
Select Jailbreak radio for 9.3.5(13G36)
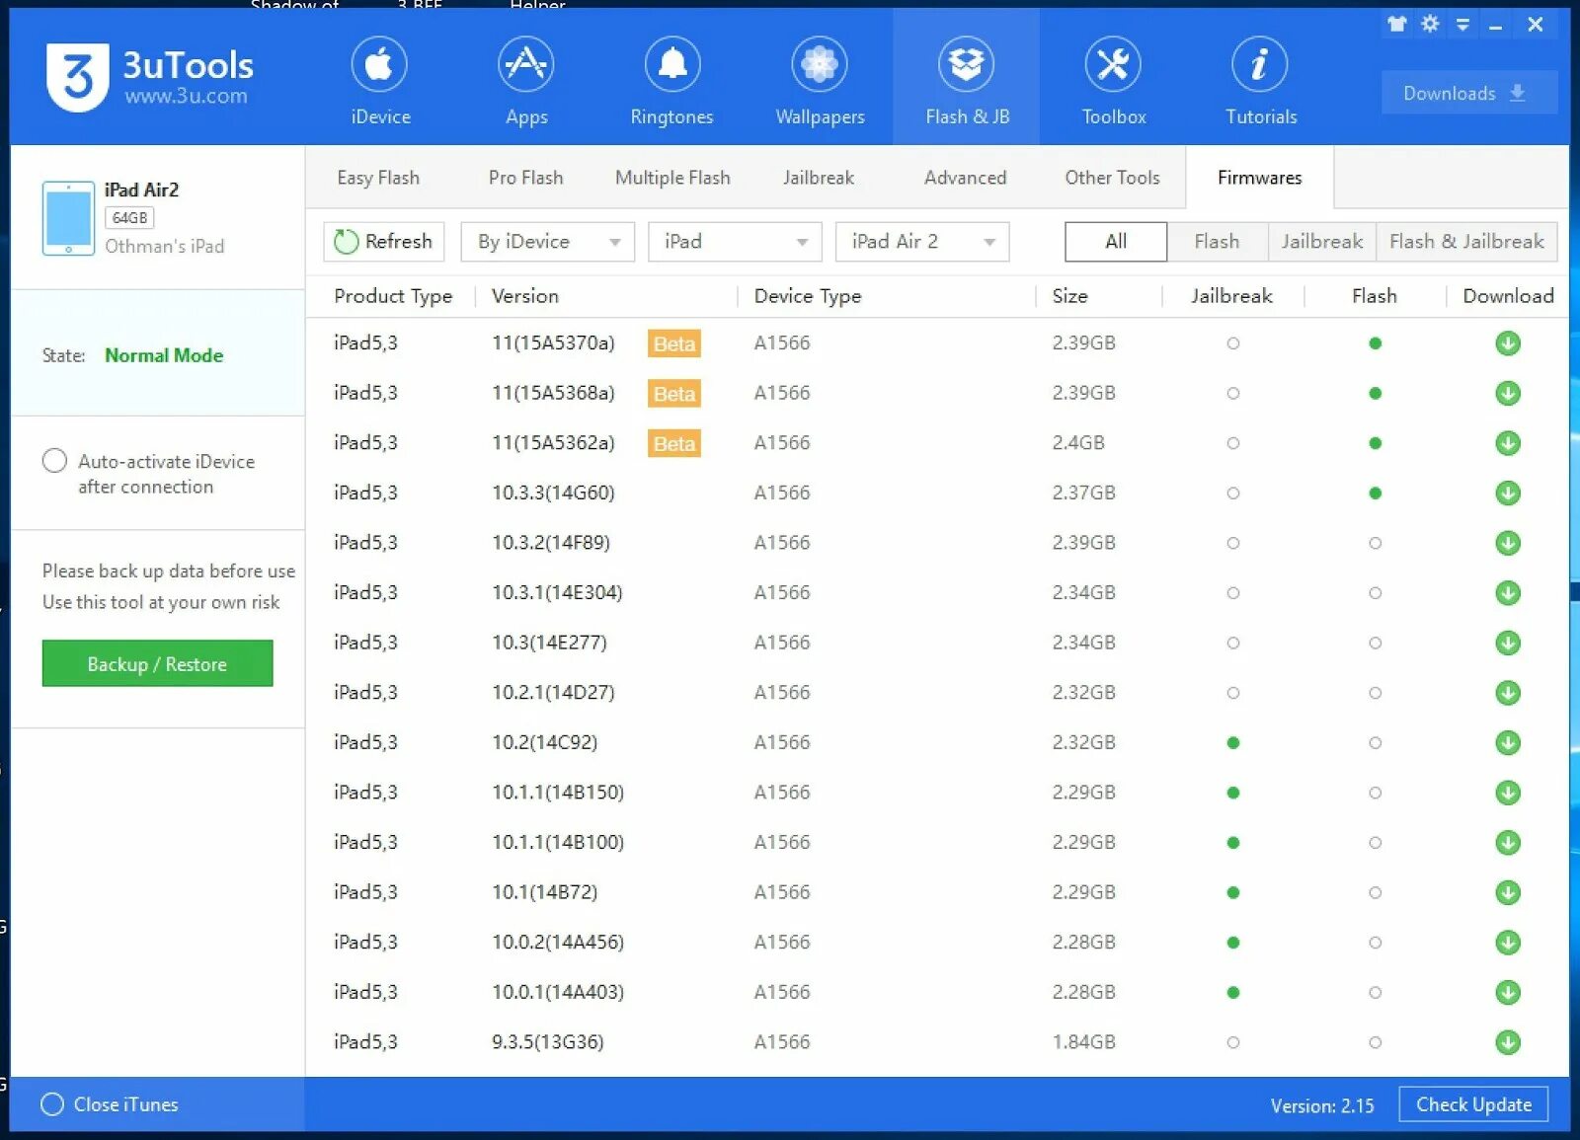point(1232,1042)
